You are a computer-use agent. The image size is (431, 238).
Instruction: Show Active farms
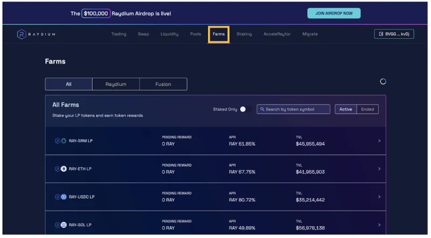click(x=345, y=109)
